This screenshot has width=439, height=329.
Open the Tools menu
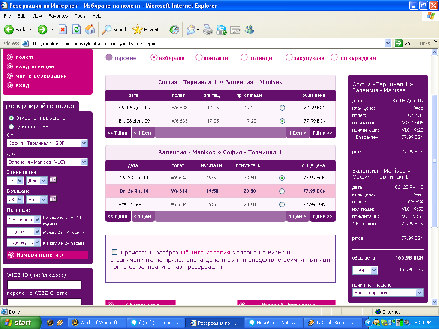click(80, 16)
